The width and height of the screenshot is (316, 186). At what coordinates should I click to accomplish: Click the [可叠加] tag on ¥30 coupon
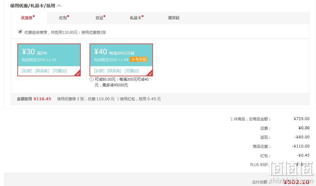(x=60, y=71)
